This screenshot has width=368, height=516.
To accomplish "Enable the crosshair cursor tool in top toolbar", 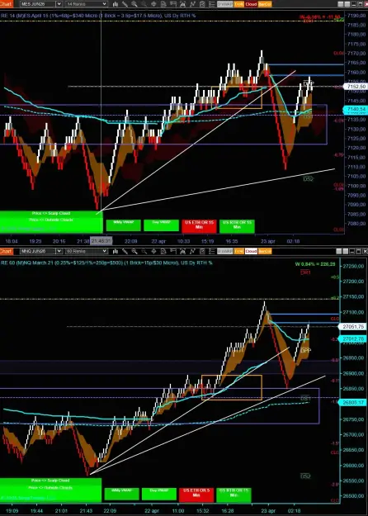I will pyautogui.click(x=153, y=4).
